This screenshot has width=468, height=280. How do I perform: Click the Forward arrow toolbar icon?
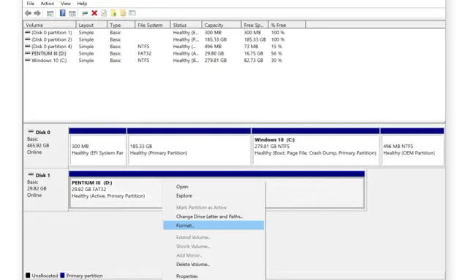(x=37, y=13)
